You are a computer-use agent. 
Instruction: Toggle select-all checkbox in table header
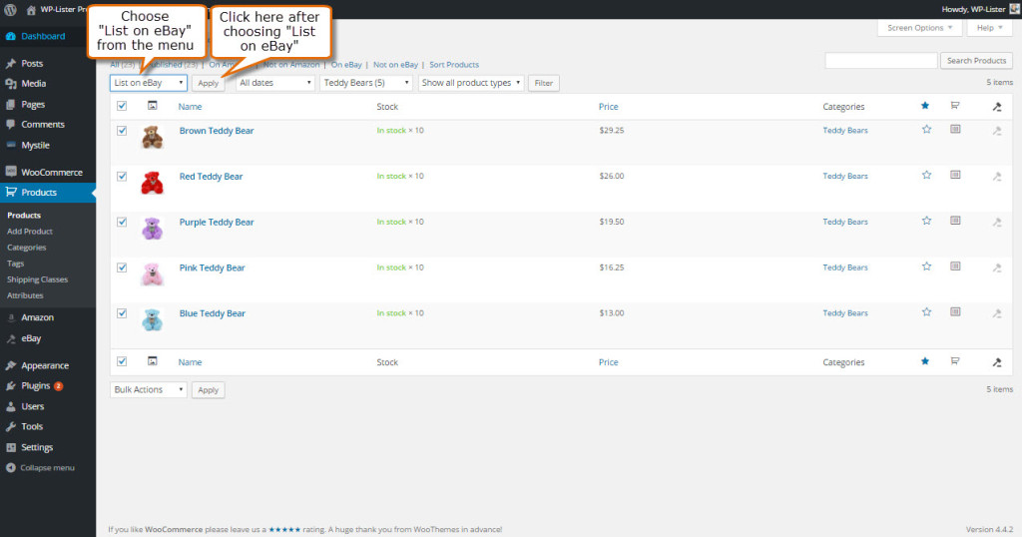click(122, 106)
